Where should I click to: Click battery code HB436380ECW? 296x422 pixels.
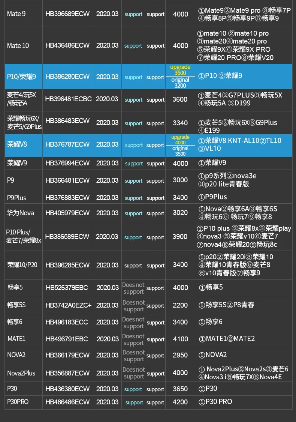(67, 389)
